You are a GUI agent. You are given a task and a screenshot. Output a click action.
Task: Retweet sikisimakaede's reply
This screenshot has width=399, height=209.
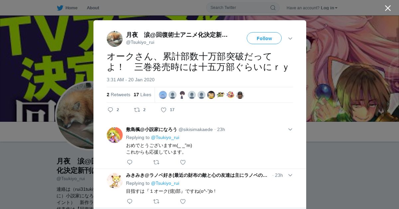(156, 162)
